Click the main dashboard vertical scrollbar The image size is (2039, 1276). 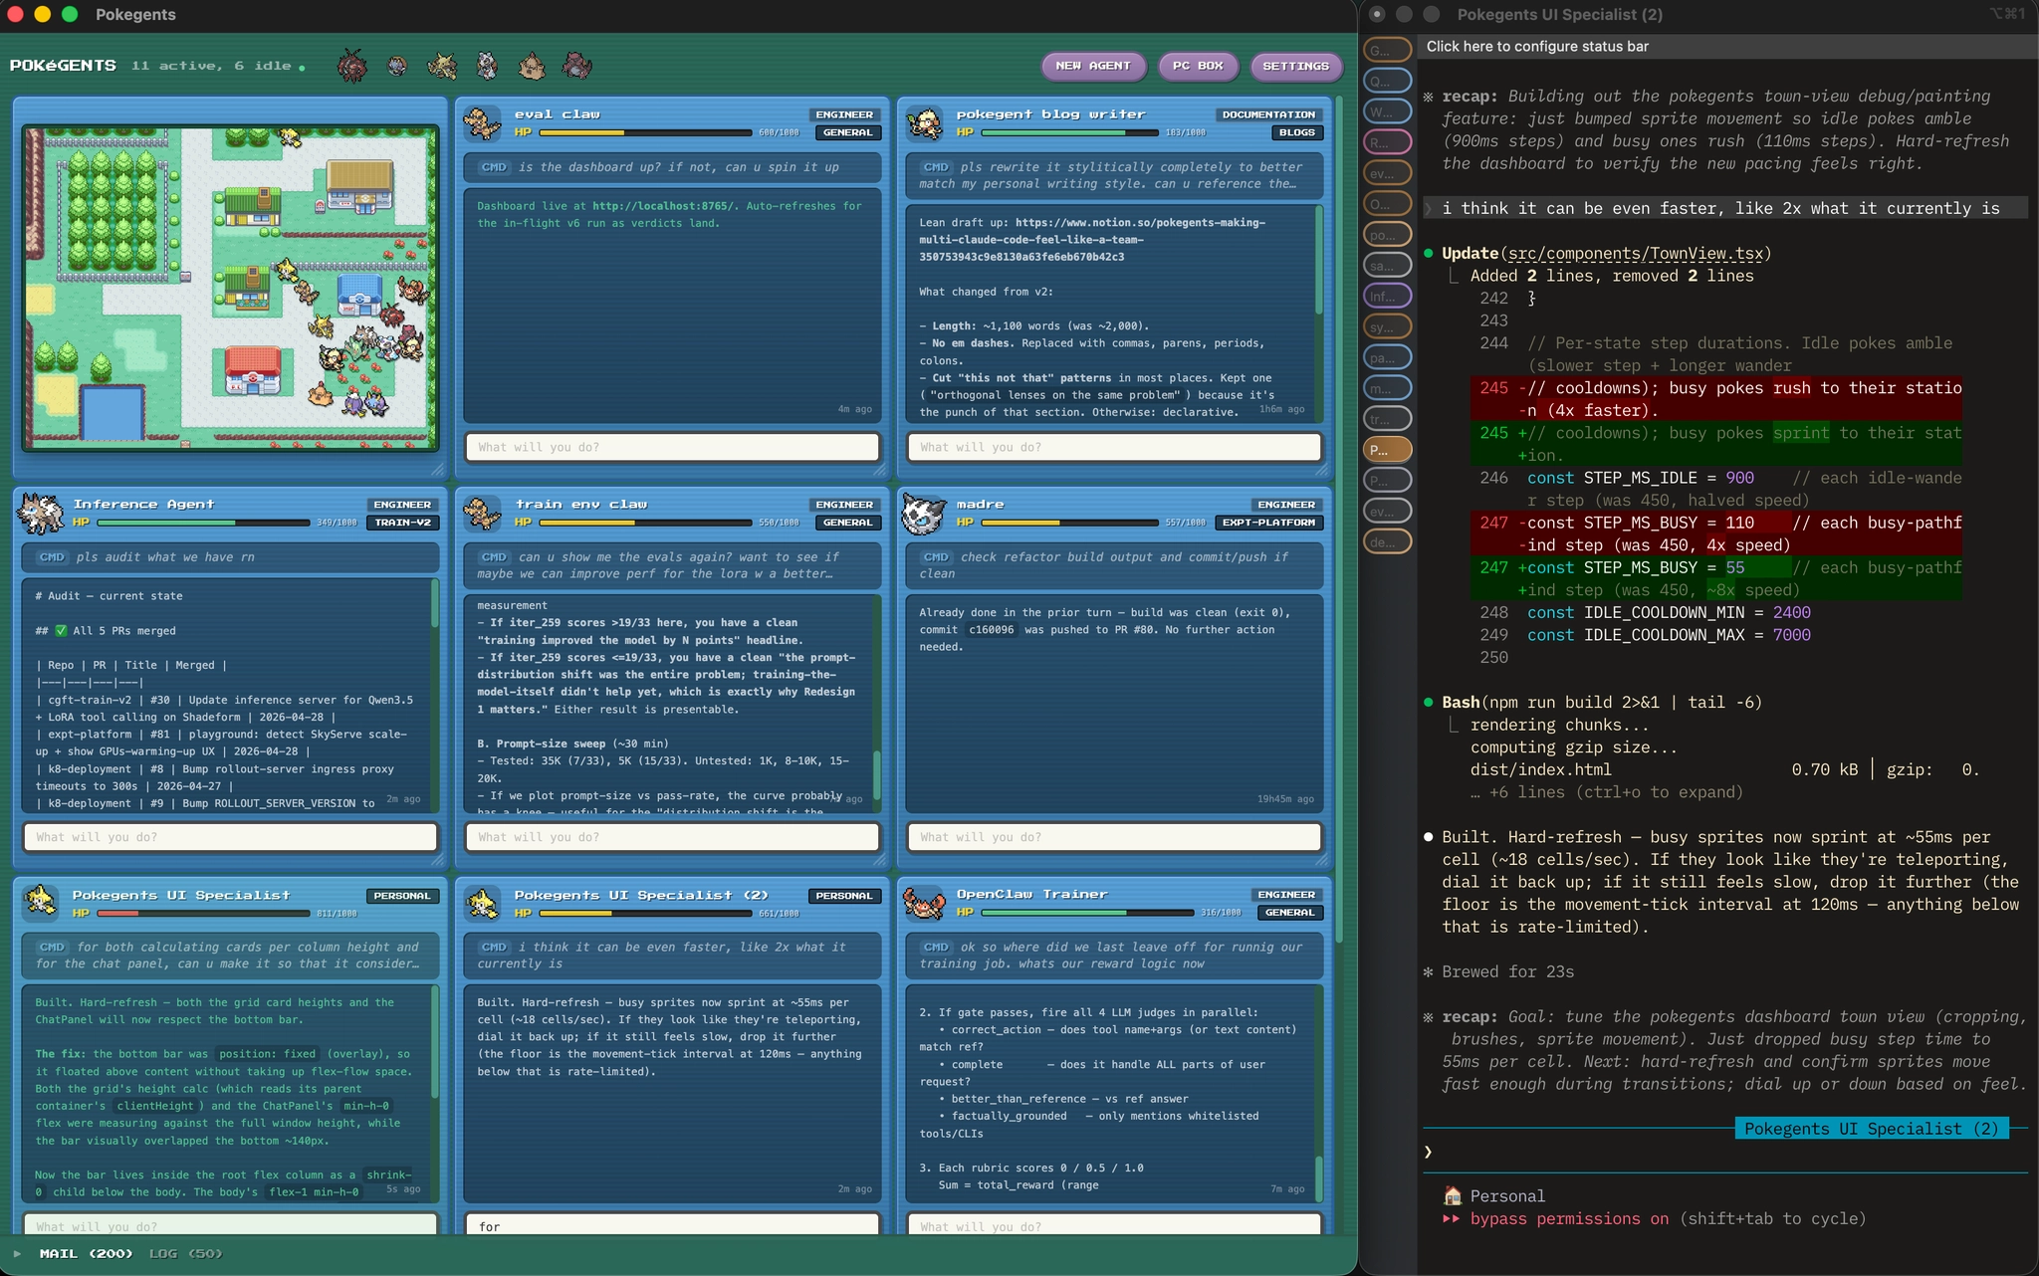coord(1338,518)
